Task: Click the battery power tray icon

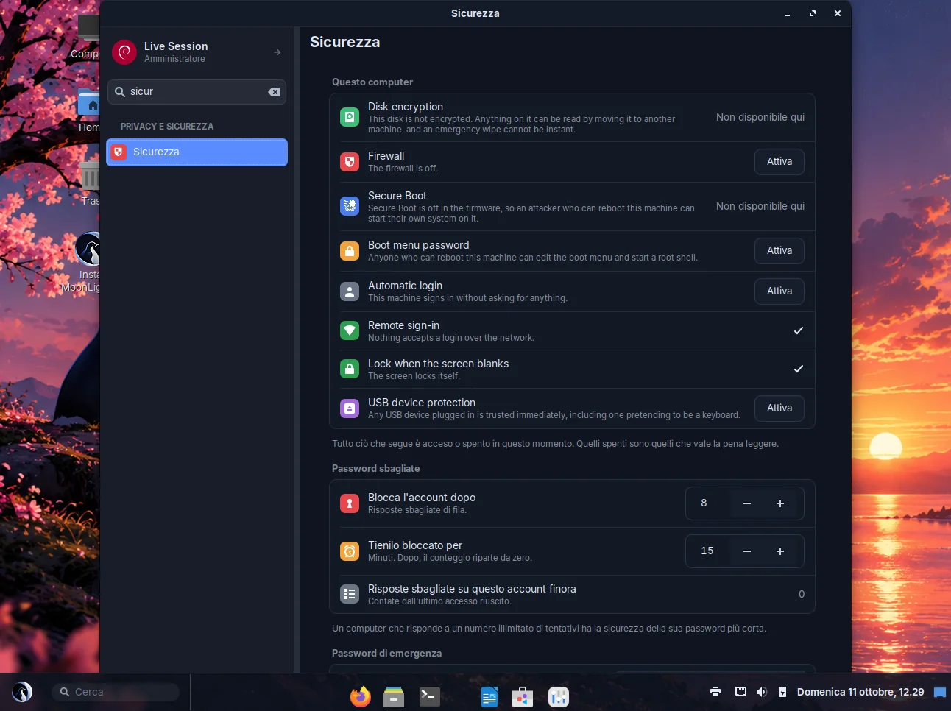Action: 782,692
